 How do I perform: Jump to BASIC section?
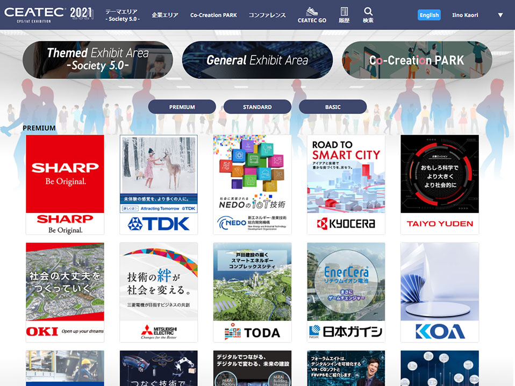[333, 107]
